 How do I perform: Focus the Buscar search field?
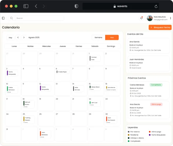(39, 18)
